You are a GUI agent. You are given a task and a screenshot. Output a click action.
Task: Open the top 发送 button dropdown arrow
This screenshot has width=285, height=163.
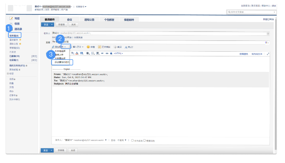[x=52, y=25]
